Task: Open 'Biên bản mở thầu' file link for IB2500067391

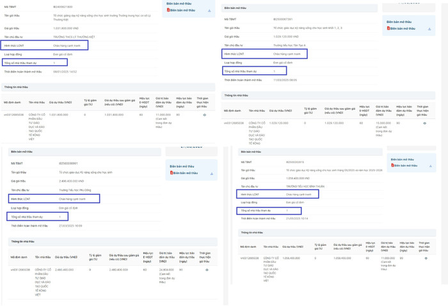Action: pyautogui.click(x=403, y=29)
